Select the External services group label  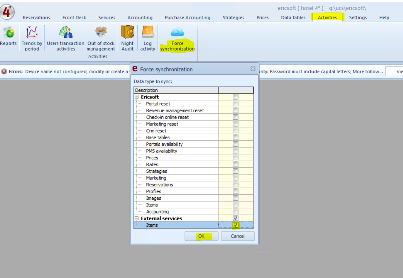pyautogui.click(x=161, y=218)
